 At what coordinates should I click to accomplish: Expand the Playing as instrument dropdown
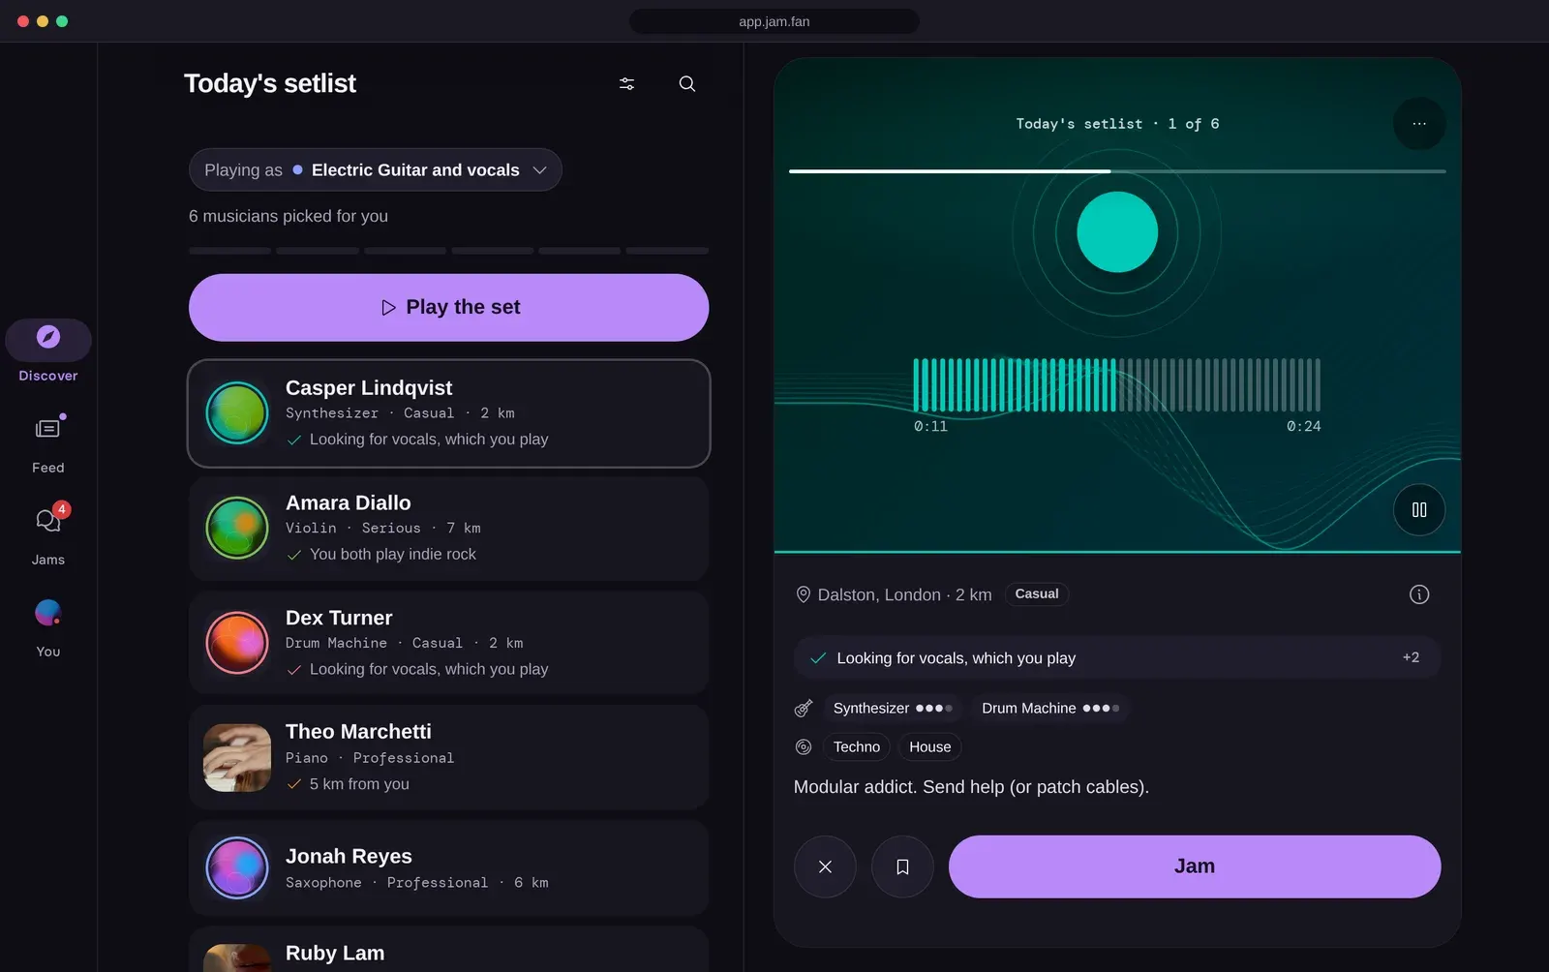(376, 169)
